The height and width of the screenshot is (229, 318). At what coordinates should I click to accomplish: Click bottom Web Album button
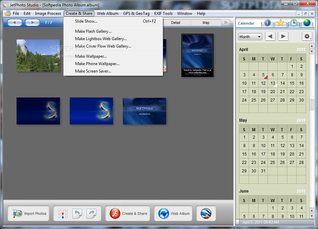[x=173, y=213]
